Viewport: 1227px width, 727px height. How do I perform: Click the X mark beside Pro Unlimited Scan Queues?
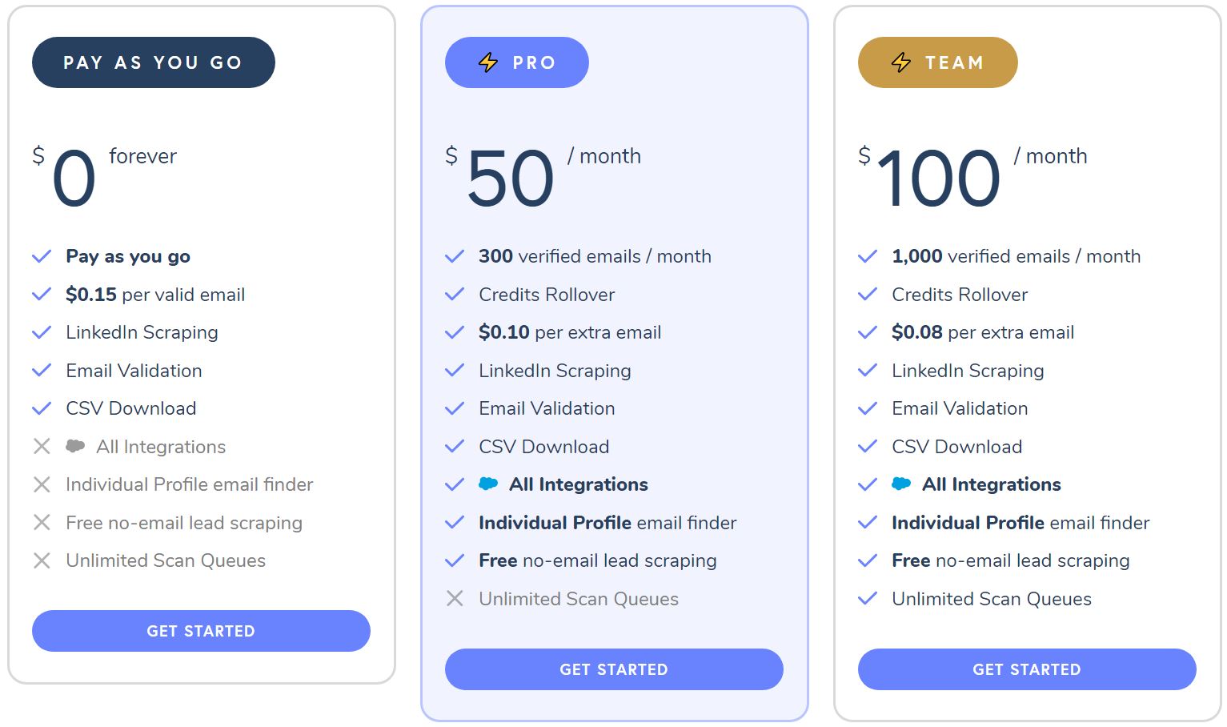point(455,598)
